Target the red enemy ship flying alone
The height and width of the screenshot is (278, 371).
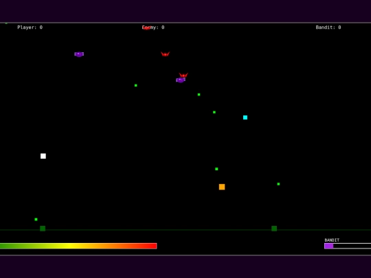click(165, 54)
